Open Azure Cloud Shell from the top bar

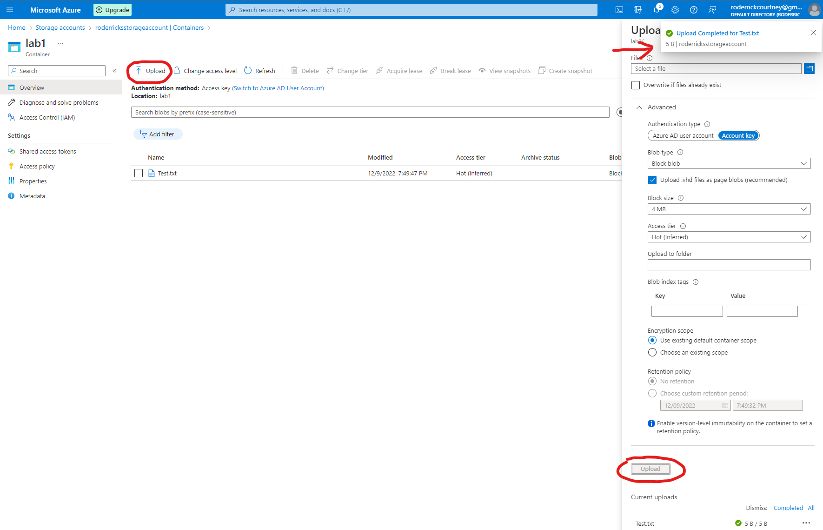619,9
